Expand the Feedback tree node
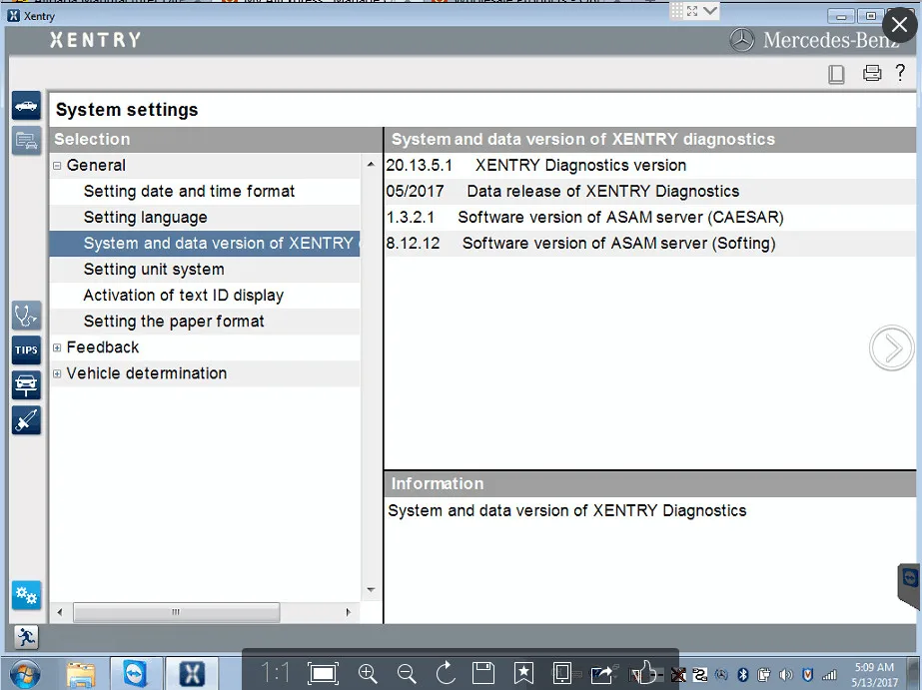 [x=57, y=347]
